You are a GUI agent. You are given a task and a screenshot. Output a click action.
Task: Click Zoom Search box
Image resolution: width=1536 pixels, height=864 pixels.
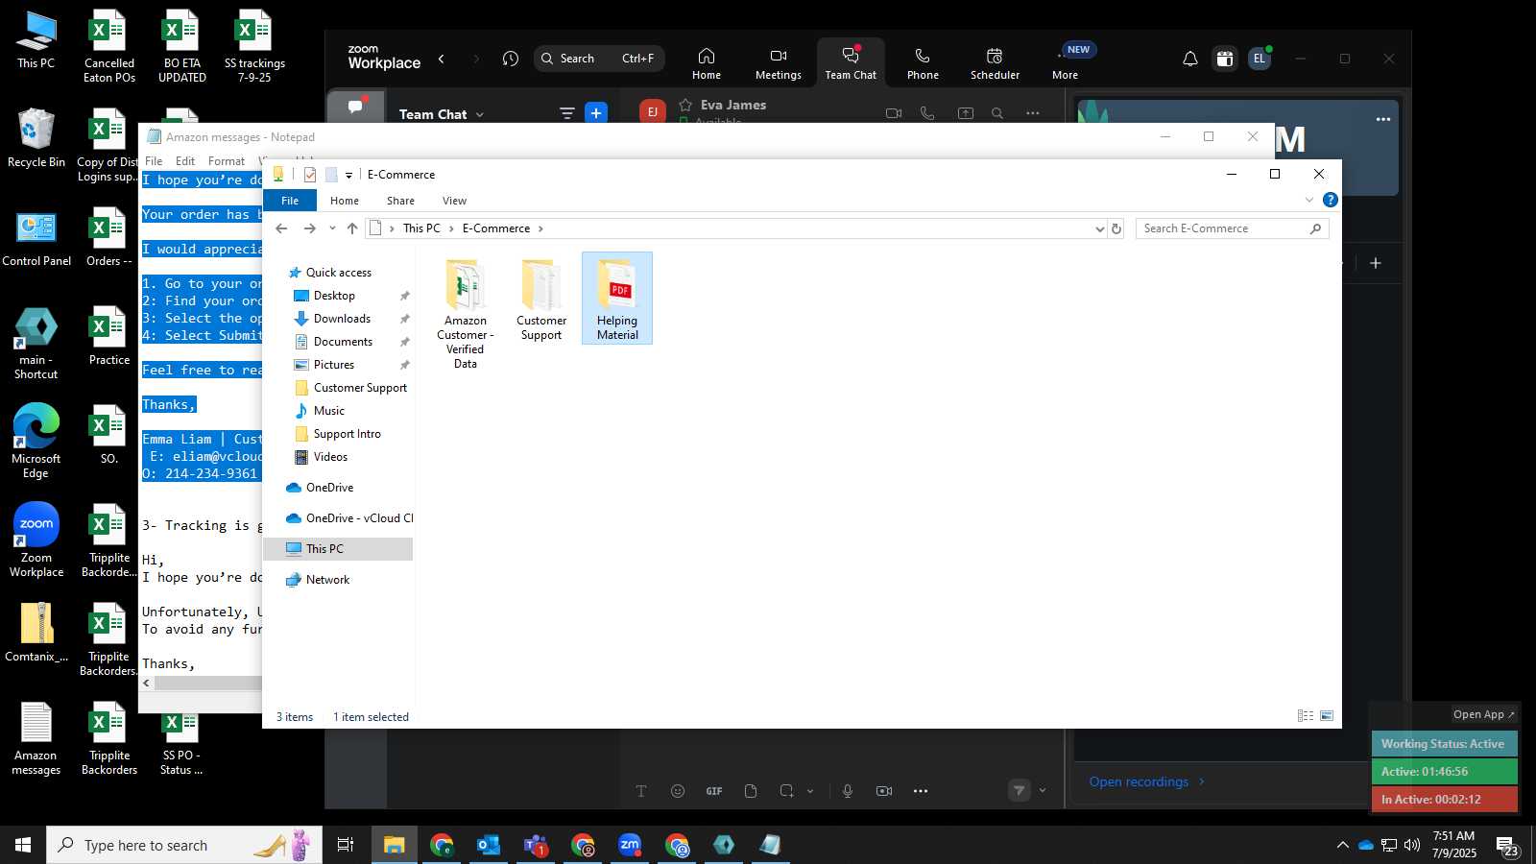(599, 59)
